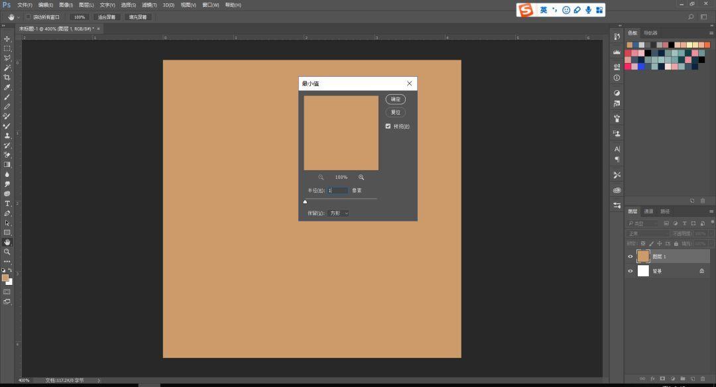
Task: Create a new layer group
Action: (x=683, y=379)
